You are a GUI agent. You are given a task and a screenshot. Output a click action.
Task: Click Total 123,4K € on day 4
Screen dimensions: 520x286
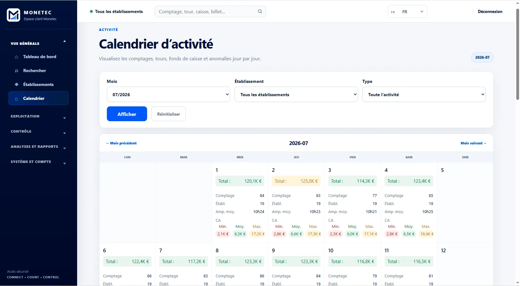409,181
